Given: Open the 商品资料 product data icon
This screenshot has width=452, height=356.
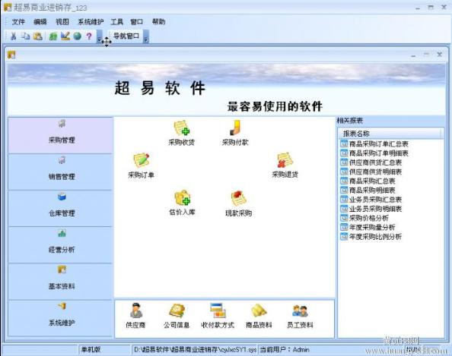Looking at the screenshot, I should point(259,316).
